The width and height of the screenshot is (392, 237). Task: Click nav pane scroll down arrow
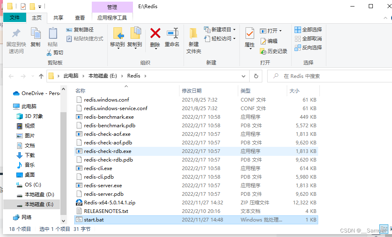point(64,221)
